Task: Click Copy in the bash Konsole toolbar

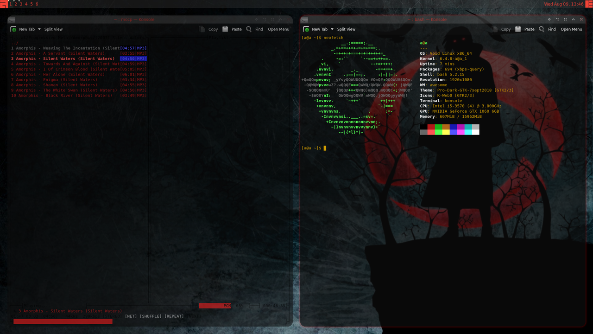Action: (501, 29)
